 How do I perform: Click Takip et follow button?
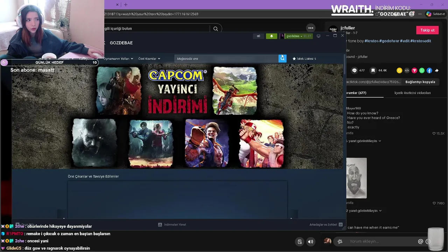427,30
